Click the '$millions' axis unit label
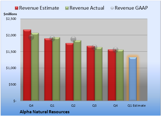The image size is (161, 116). (10, 14)
